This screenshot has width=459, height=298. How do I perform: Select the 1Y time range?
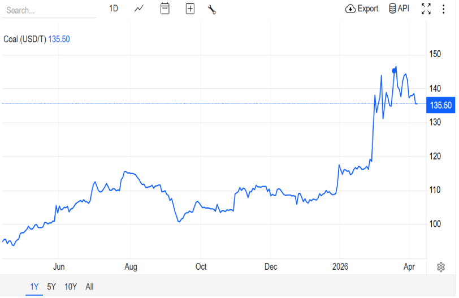(34, 287)
